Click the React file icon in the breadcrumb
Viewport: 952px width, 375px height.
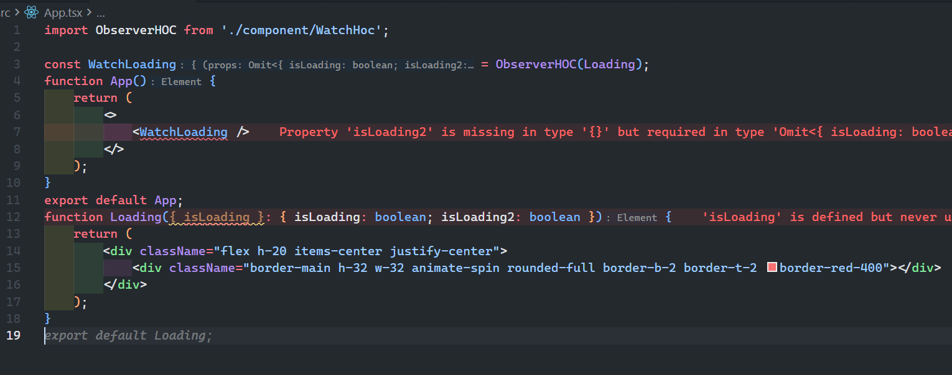[31, 12]
